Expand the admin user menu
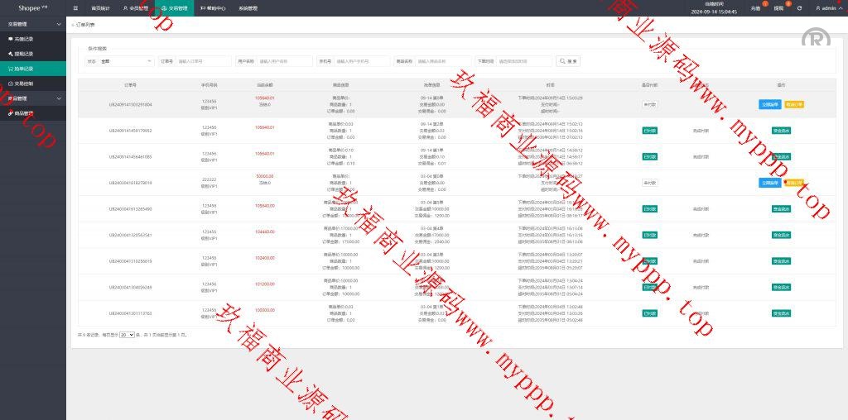The width and height of the screenshot is (848, 420). 826,8
